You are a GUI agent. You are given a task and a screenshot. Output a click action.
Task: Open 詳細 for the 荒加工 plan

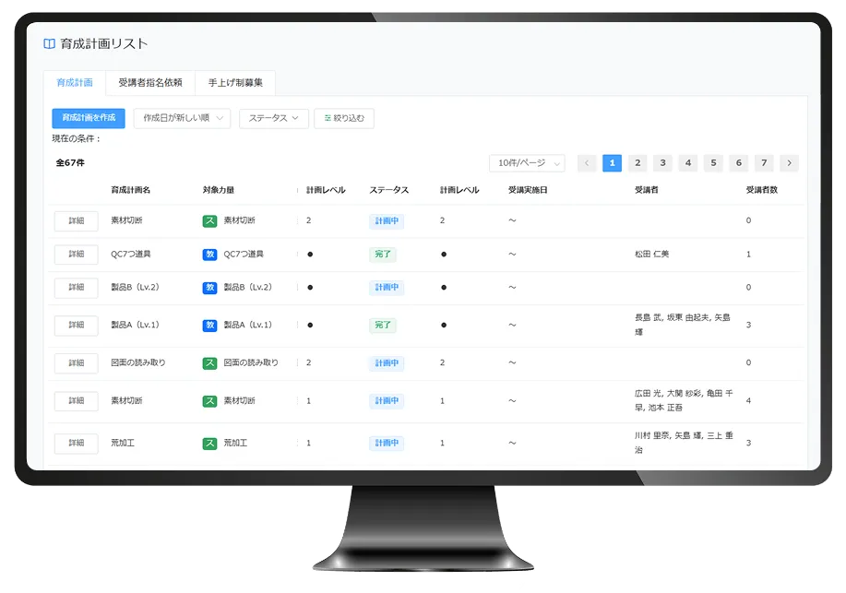click(x=76, y=443)
